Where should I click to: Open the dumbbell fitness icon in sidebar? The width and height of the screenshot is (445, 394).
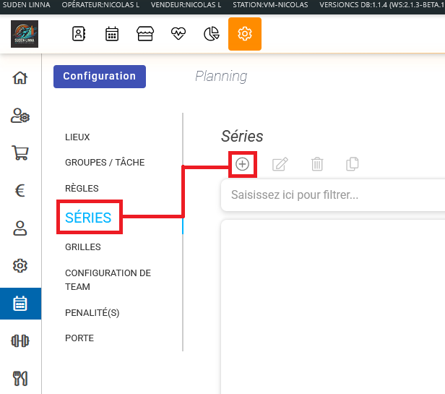pos(20,341)
